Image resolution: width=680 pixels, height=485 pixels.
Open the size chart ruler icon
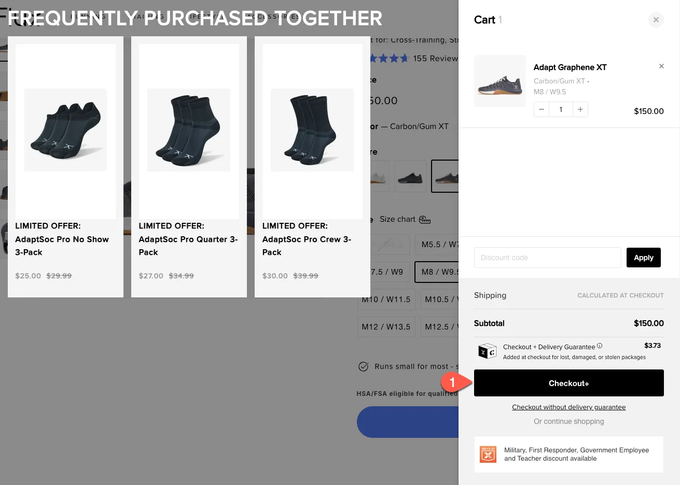tap(425, 220)
